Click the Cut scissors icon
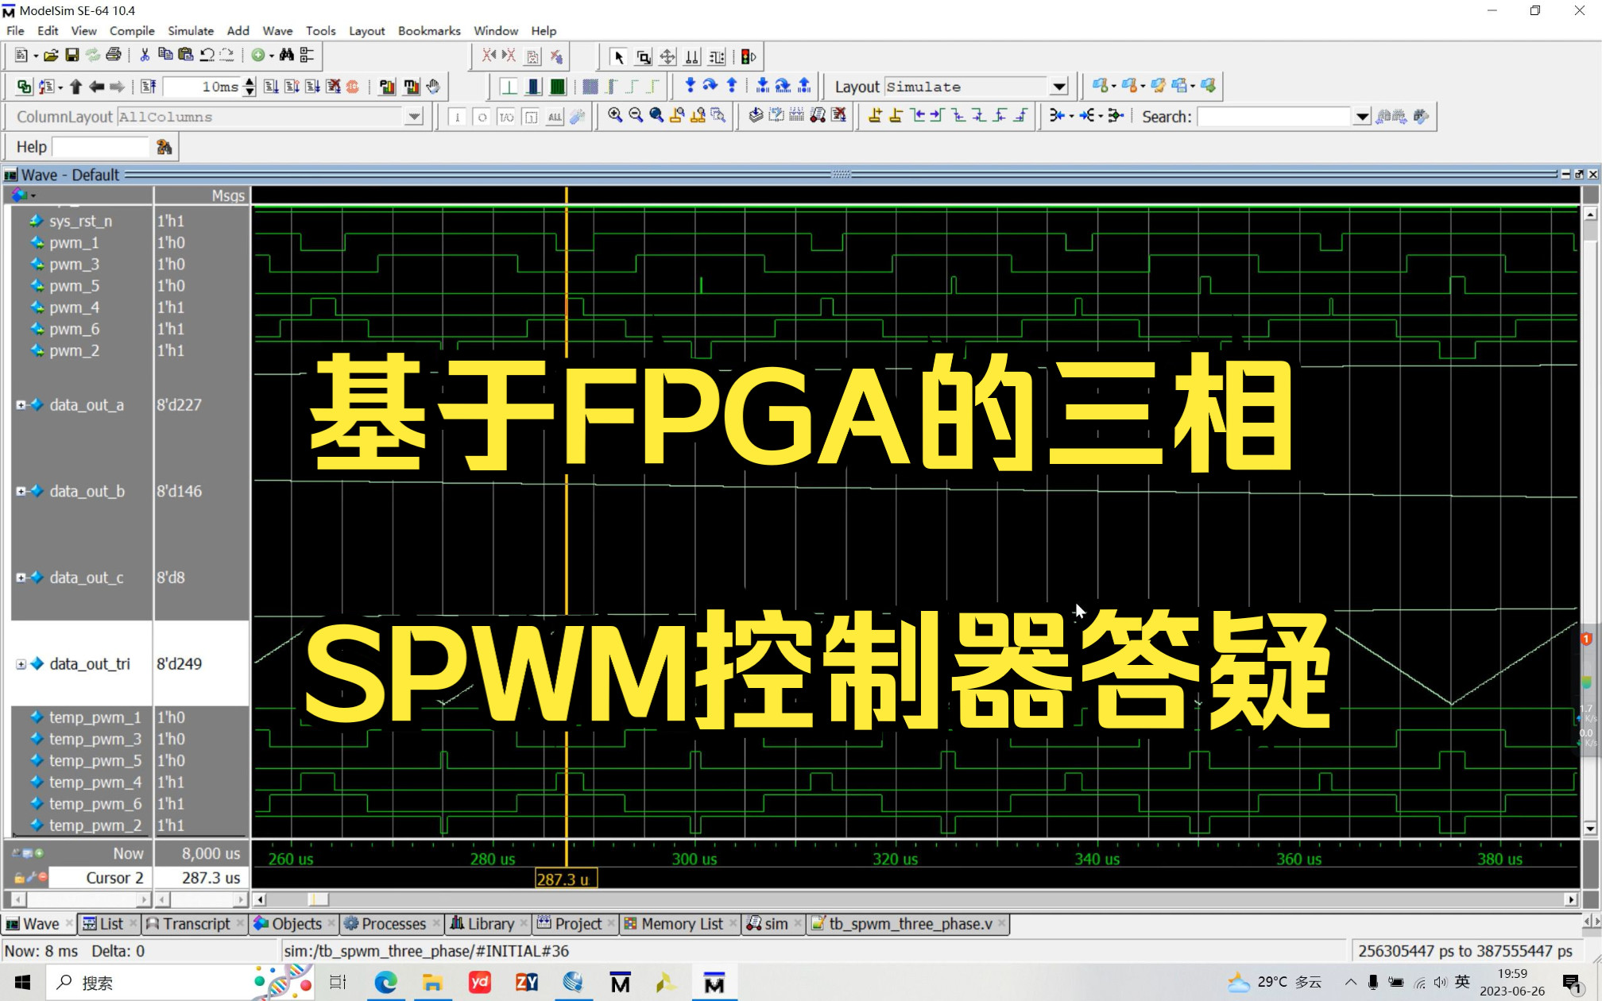 pos(145,56)
